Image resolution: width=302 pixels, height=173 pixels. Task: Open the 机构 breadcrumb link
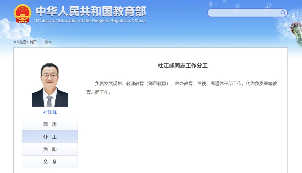48,42
